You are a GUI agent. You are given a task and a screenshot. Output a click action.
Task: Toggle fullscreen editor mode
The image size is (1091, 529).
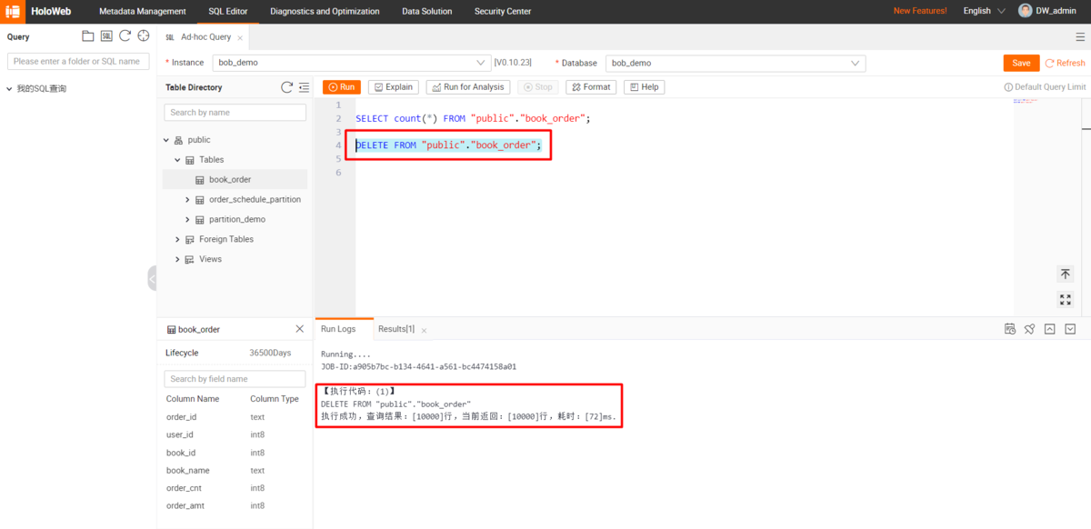pyautogui.click(x=1066, y=300)
